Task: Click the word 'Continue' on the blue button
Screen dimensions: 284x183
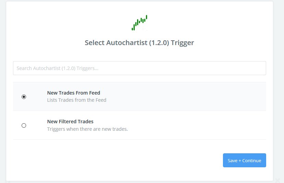Action: click(x=252, y=161)
